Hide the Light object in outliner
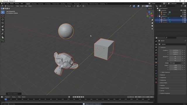 (183, 14)
